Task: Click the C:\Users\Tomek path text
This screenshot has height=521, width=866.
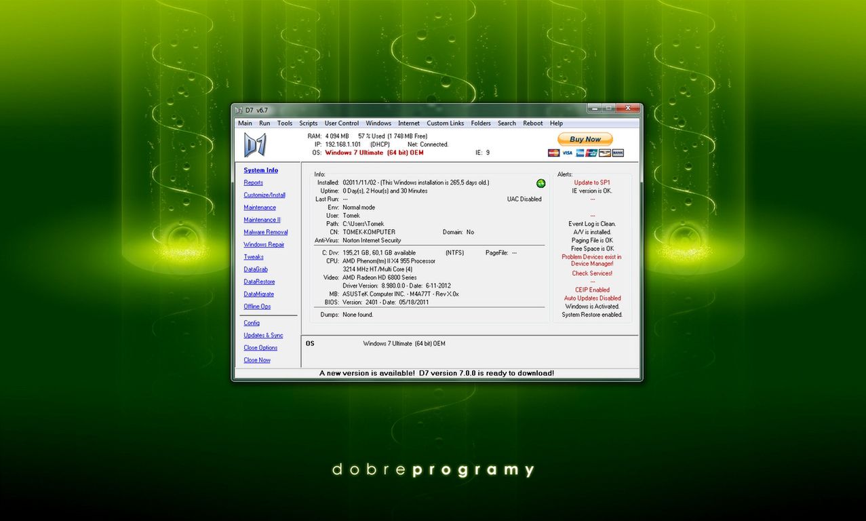Action: point(363,224)
